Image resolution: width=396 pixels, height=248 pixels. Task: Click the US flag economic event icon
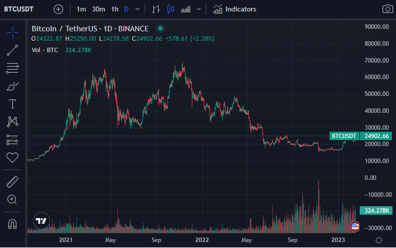pos(355,226)
